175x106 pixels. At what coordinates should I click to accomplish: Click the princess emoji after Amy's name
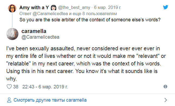pos(54,8)
